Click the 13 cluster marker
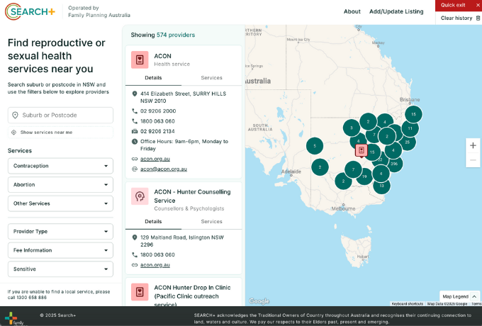The image size is (482, 326). click(381, 186)
